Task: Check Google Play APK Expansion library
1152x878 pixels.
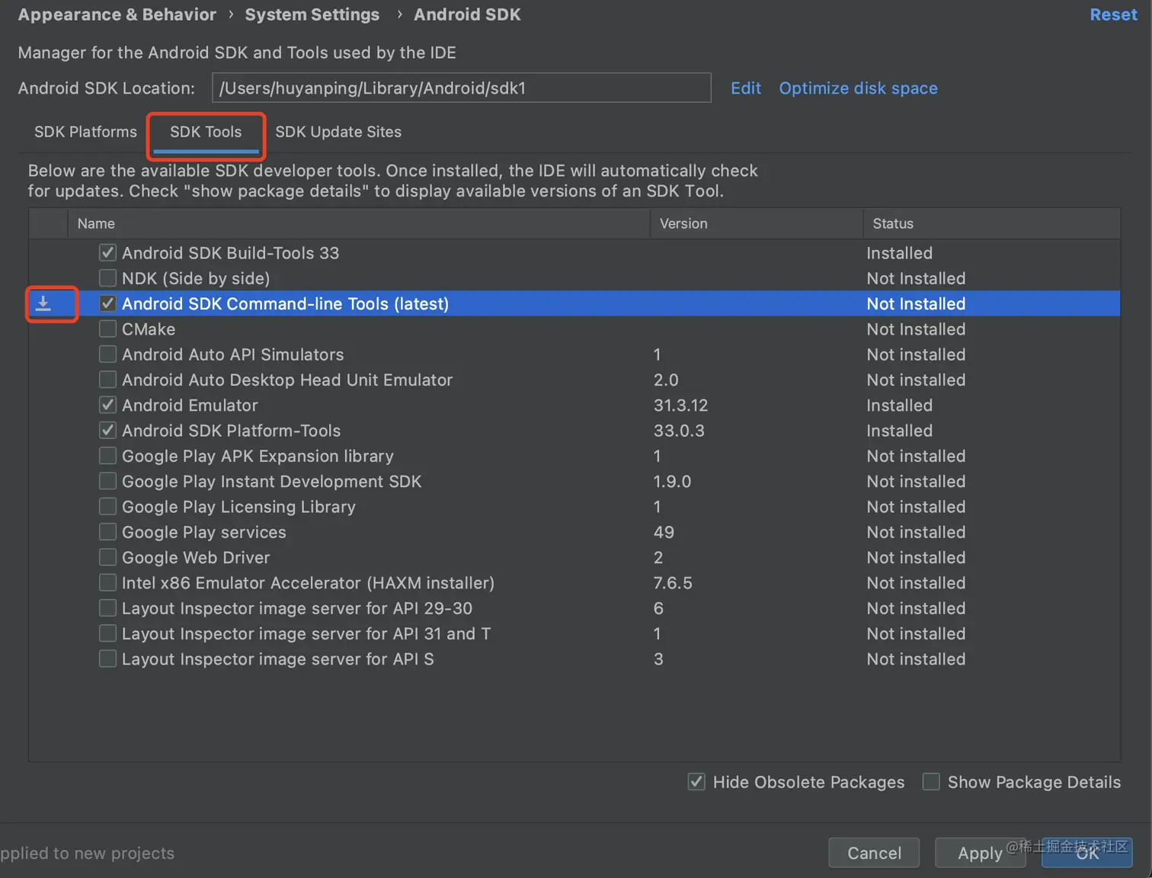Action: [x=108, y=455]
